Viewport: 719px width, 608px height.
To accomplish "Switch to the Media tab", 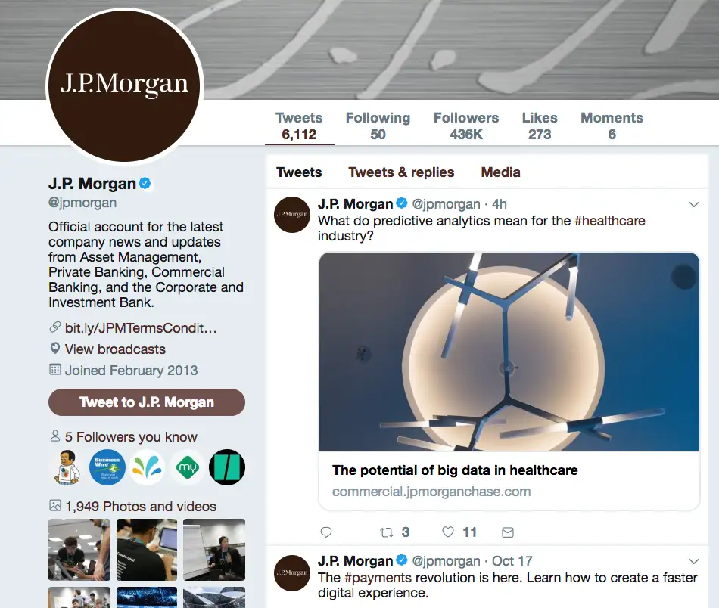I will (x=500, y=172).
